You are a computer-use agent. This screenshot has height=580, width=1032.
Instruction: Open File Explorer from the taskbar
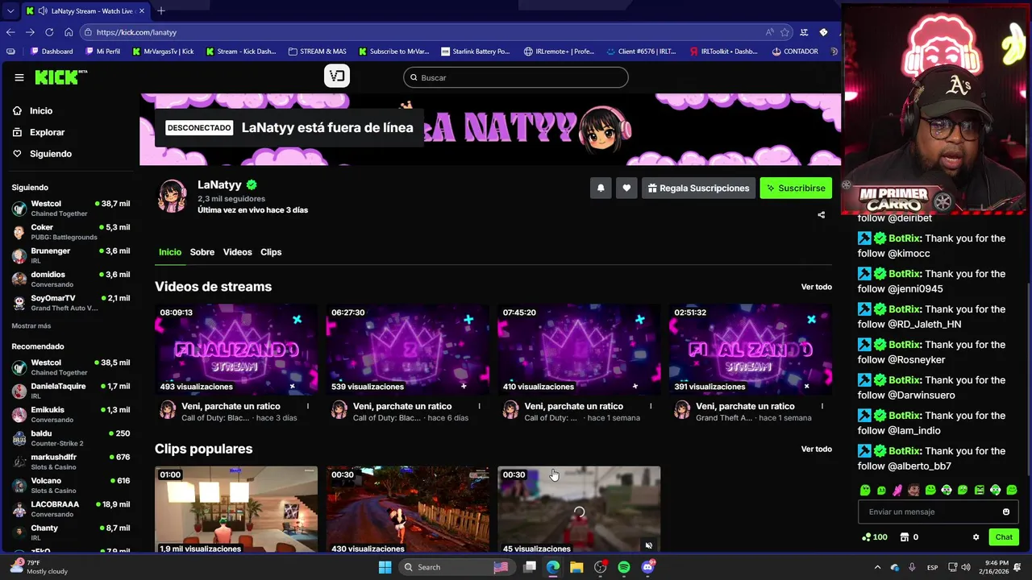coord(576,567)
